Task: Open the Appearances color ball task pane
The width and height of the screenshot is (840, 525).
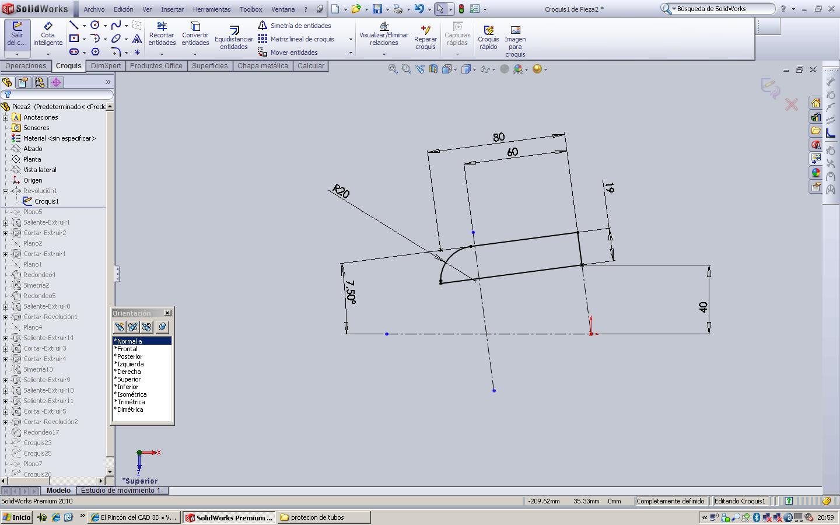Action: tap(815, 173)
